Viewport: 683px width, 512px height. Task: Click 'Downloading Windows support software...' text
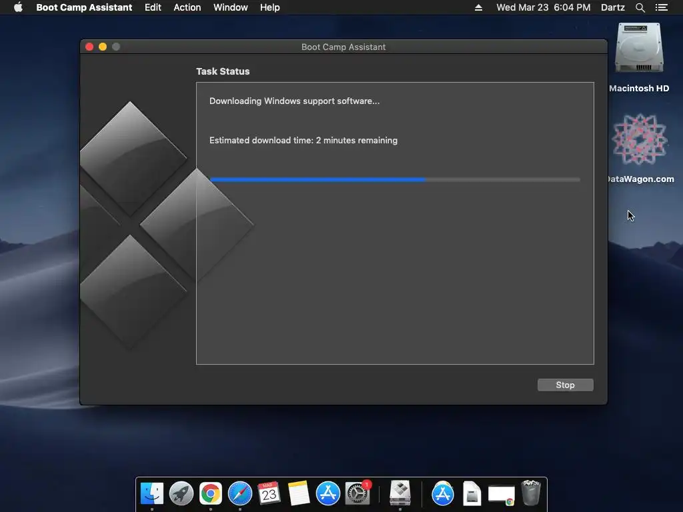[294, 101]
